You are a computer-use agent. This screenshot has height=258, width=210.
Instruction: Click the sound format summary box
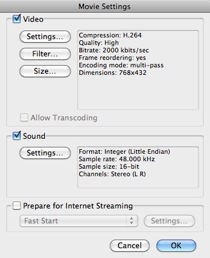(x=138, y=167)
